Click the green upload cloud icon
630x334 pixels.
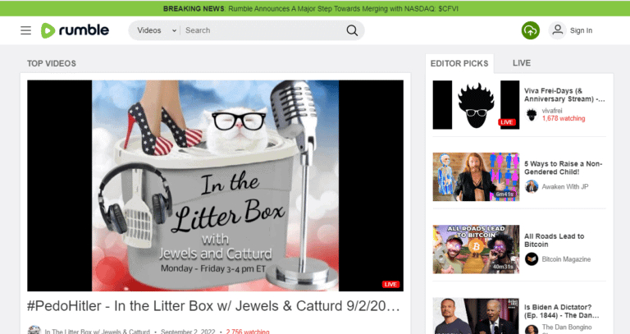click(x=531, y=30)
